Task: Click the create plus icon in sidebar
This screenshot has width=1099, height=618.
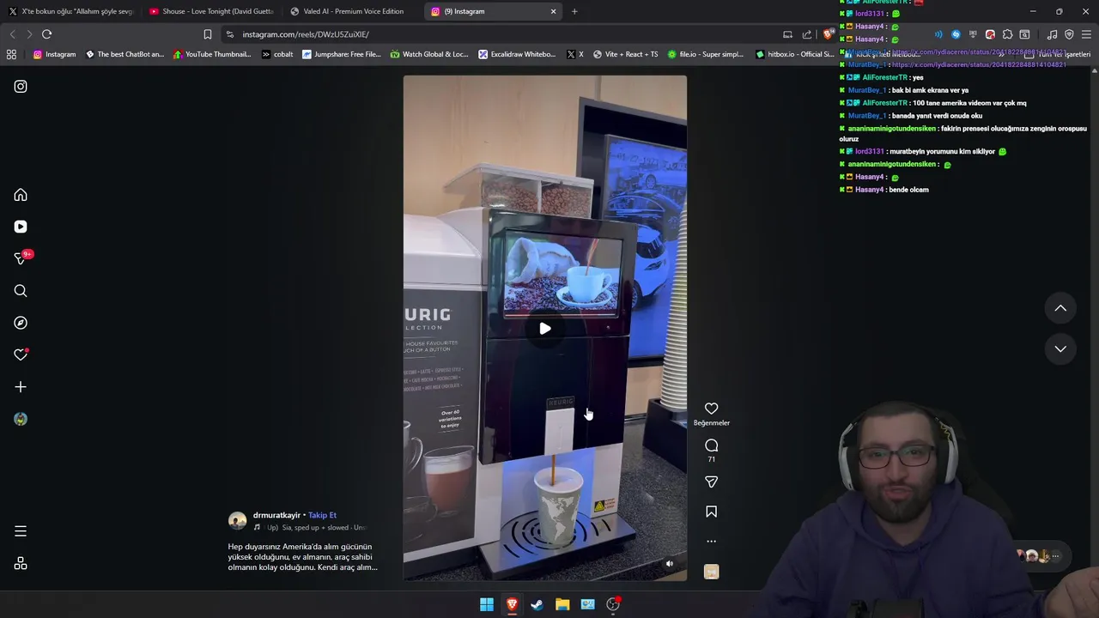Action: click(21, 387)
